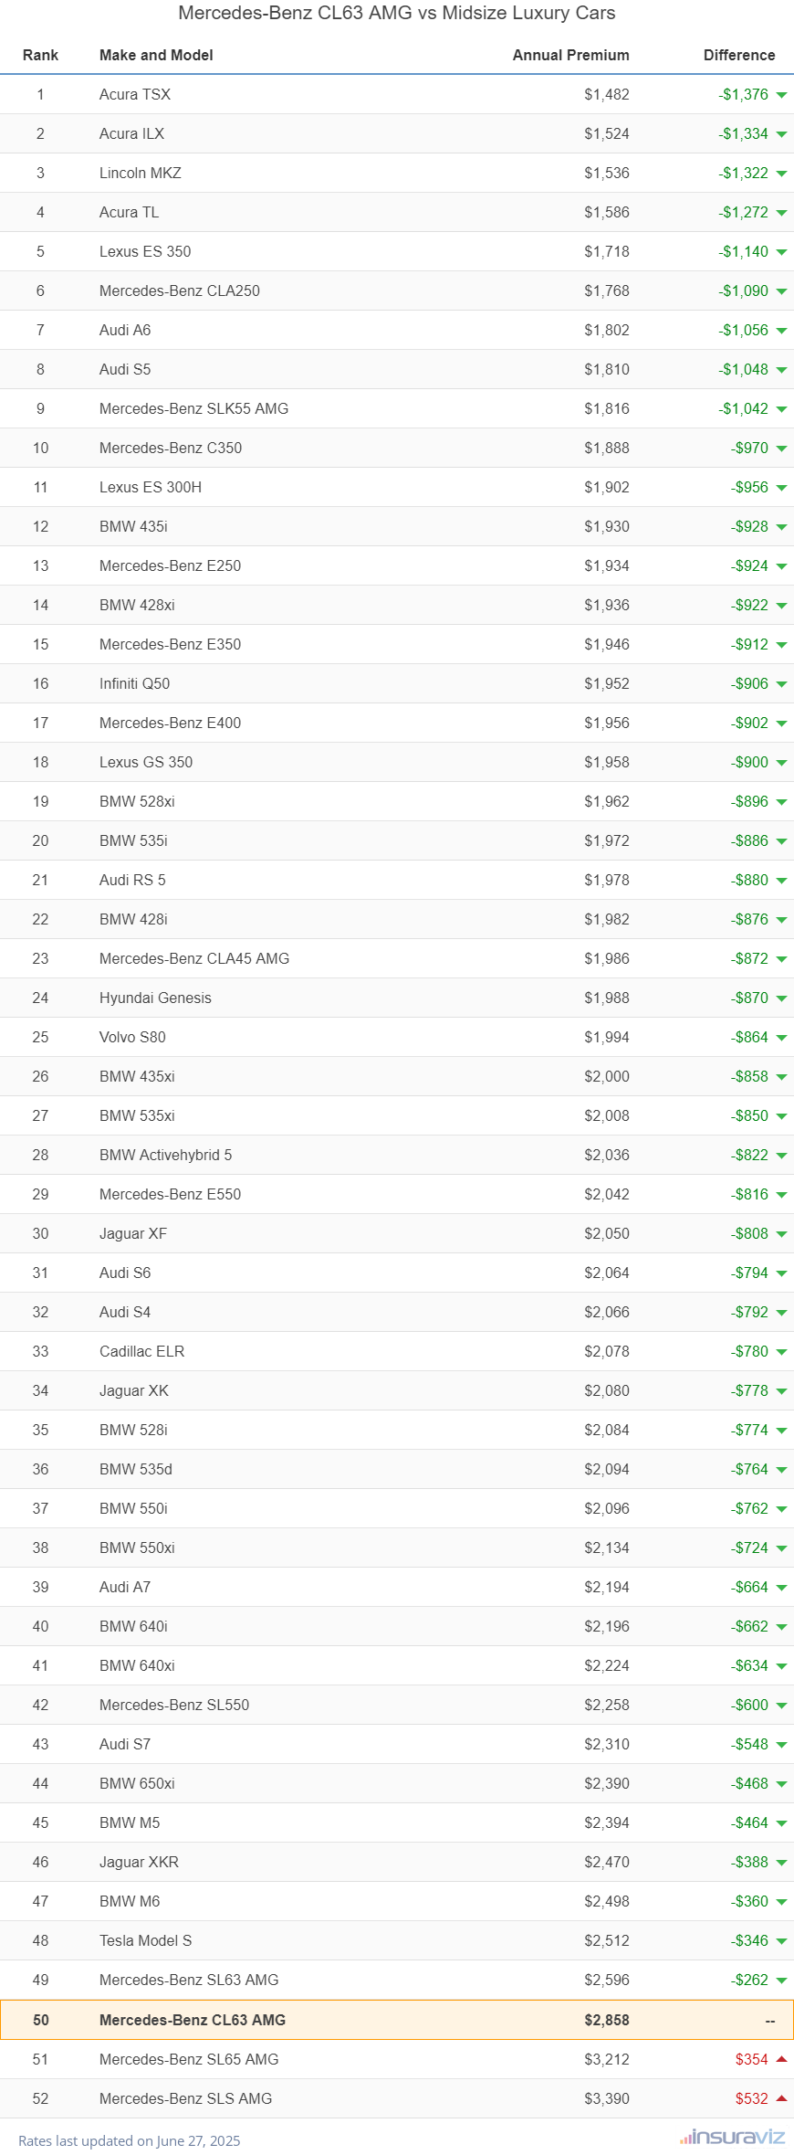Click green arrow in Volvo S80 row
This screenshot has width=794, height=2155.
(781, 1038)
